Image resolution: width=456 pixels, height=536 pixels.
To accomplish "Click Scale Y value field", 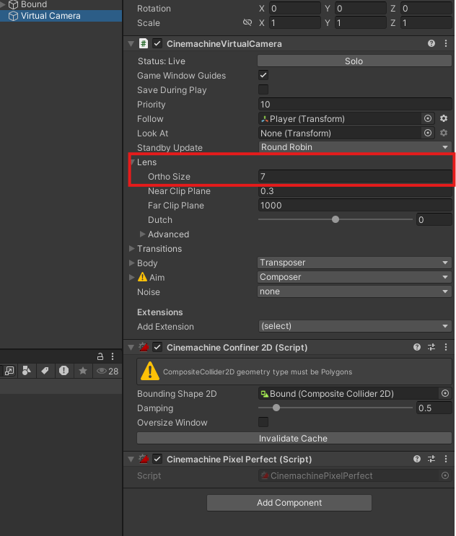I will (360, 22).
